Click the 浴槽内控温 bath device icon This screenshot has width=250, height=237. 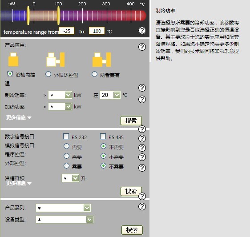pyautogui.click(x=13, y=59)
